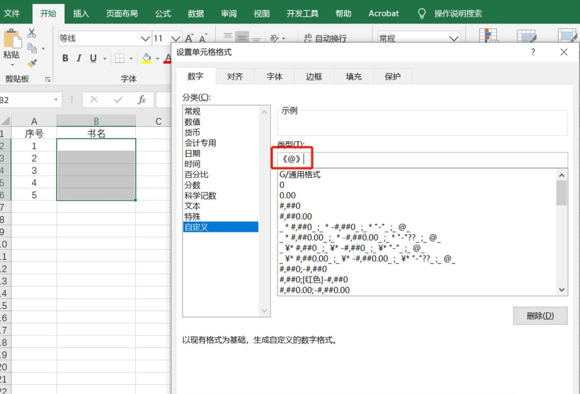Click the formula bar confirm checkmark
Screen dimensions: 580x394
[x=118, y=99]
